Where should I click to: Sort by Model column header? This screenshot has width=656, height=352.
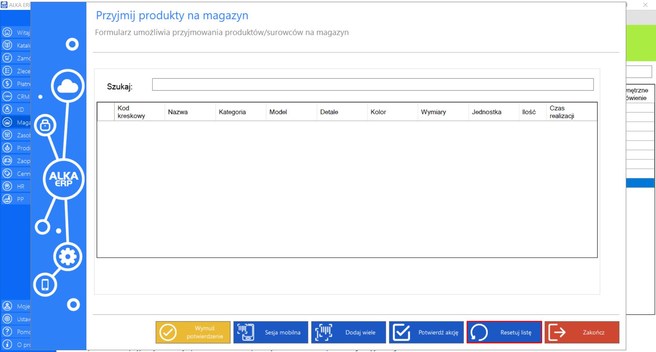pyautogui.click(x=291, y=112)
